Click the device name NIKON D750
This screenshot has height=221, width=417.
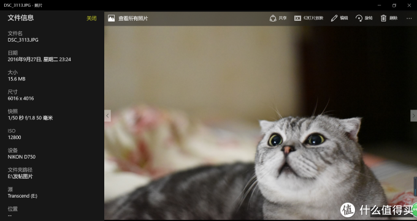pos(21,157)
